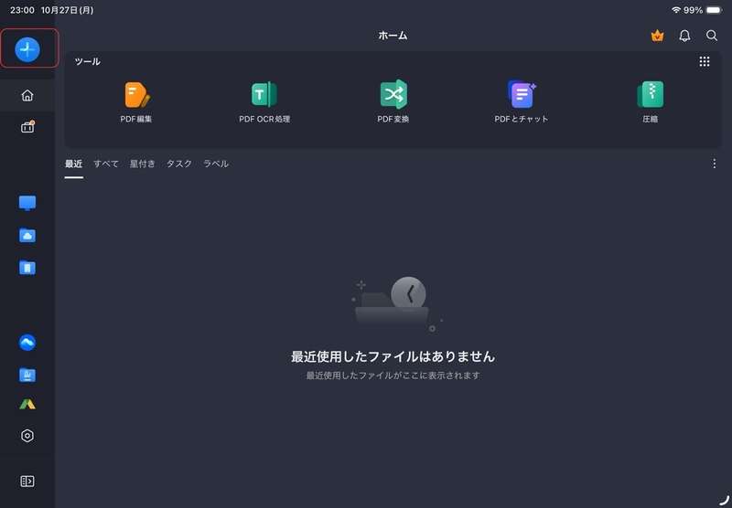The height and width of the screenshot is (508, 732).
Task: Click the ホーム title text
Action: coord(393,36)
